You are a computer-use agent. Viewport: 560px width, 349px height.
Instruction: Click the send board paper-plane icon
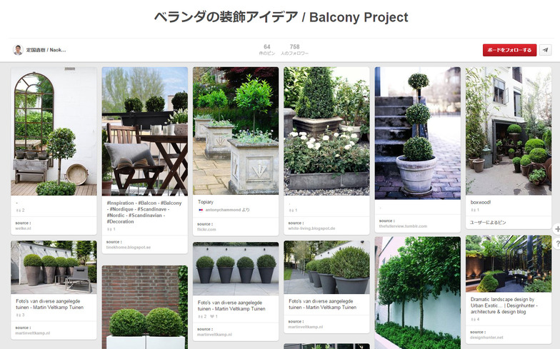(x=545, y=50)
